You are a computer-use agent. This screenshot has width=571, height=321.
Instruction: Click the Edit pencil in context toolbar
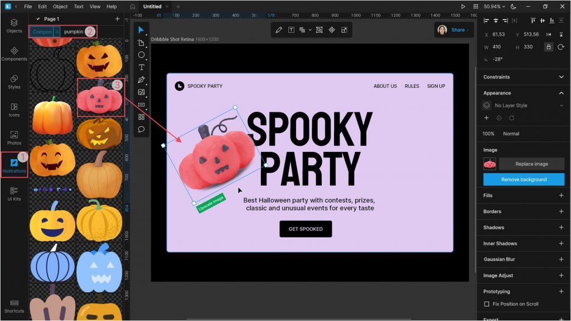[279, 30]
